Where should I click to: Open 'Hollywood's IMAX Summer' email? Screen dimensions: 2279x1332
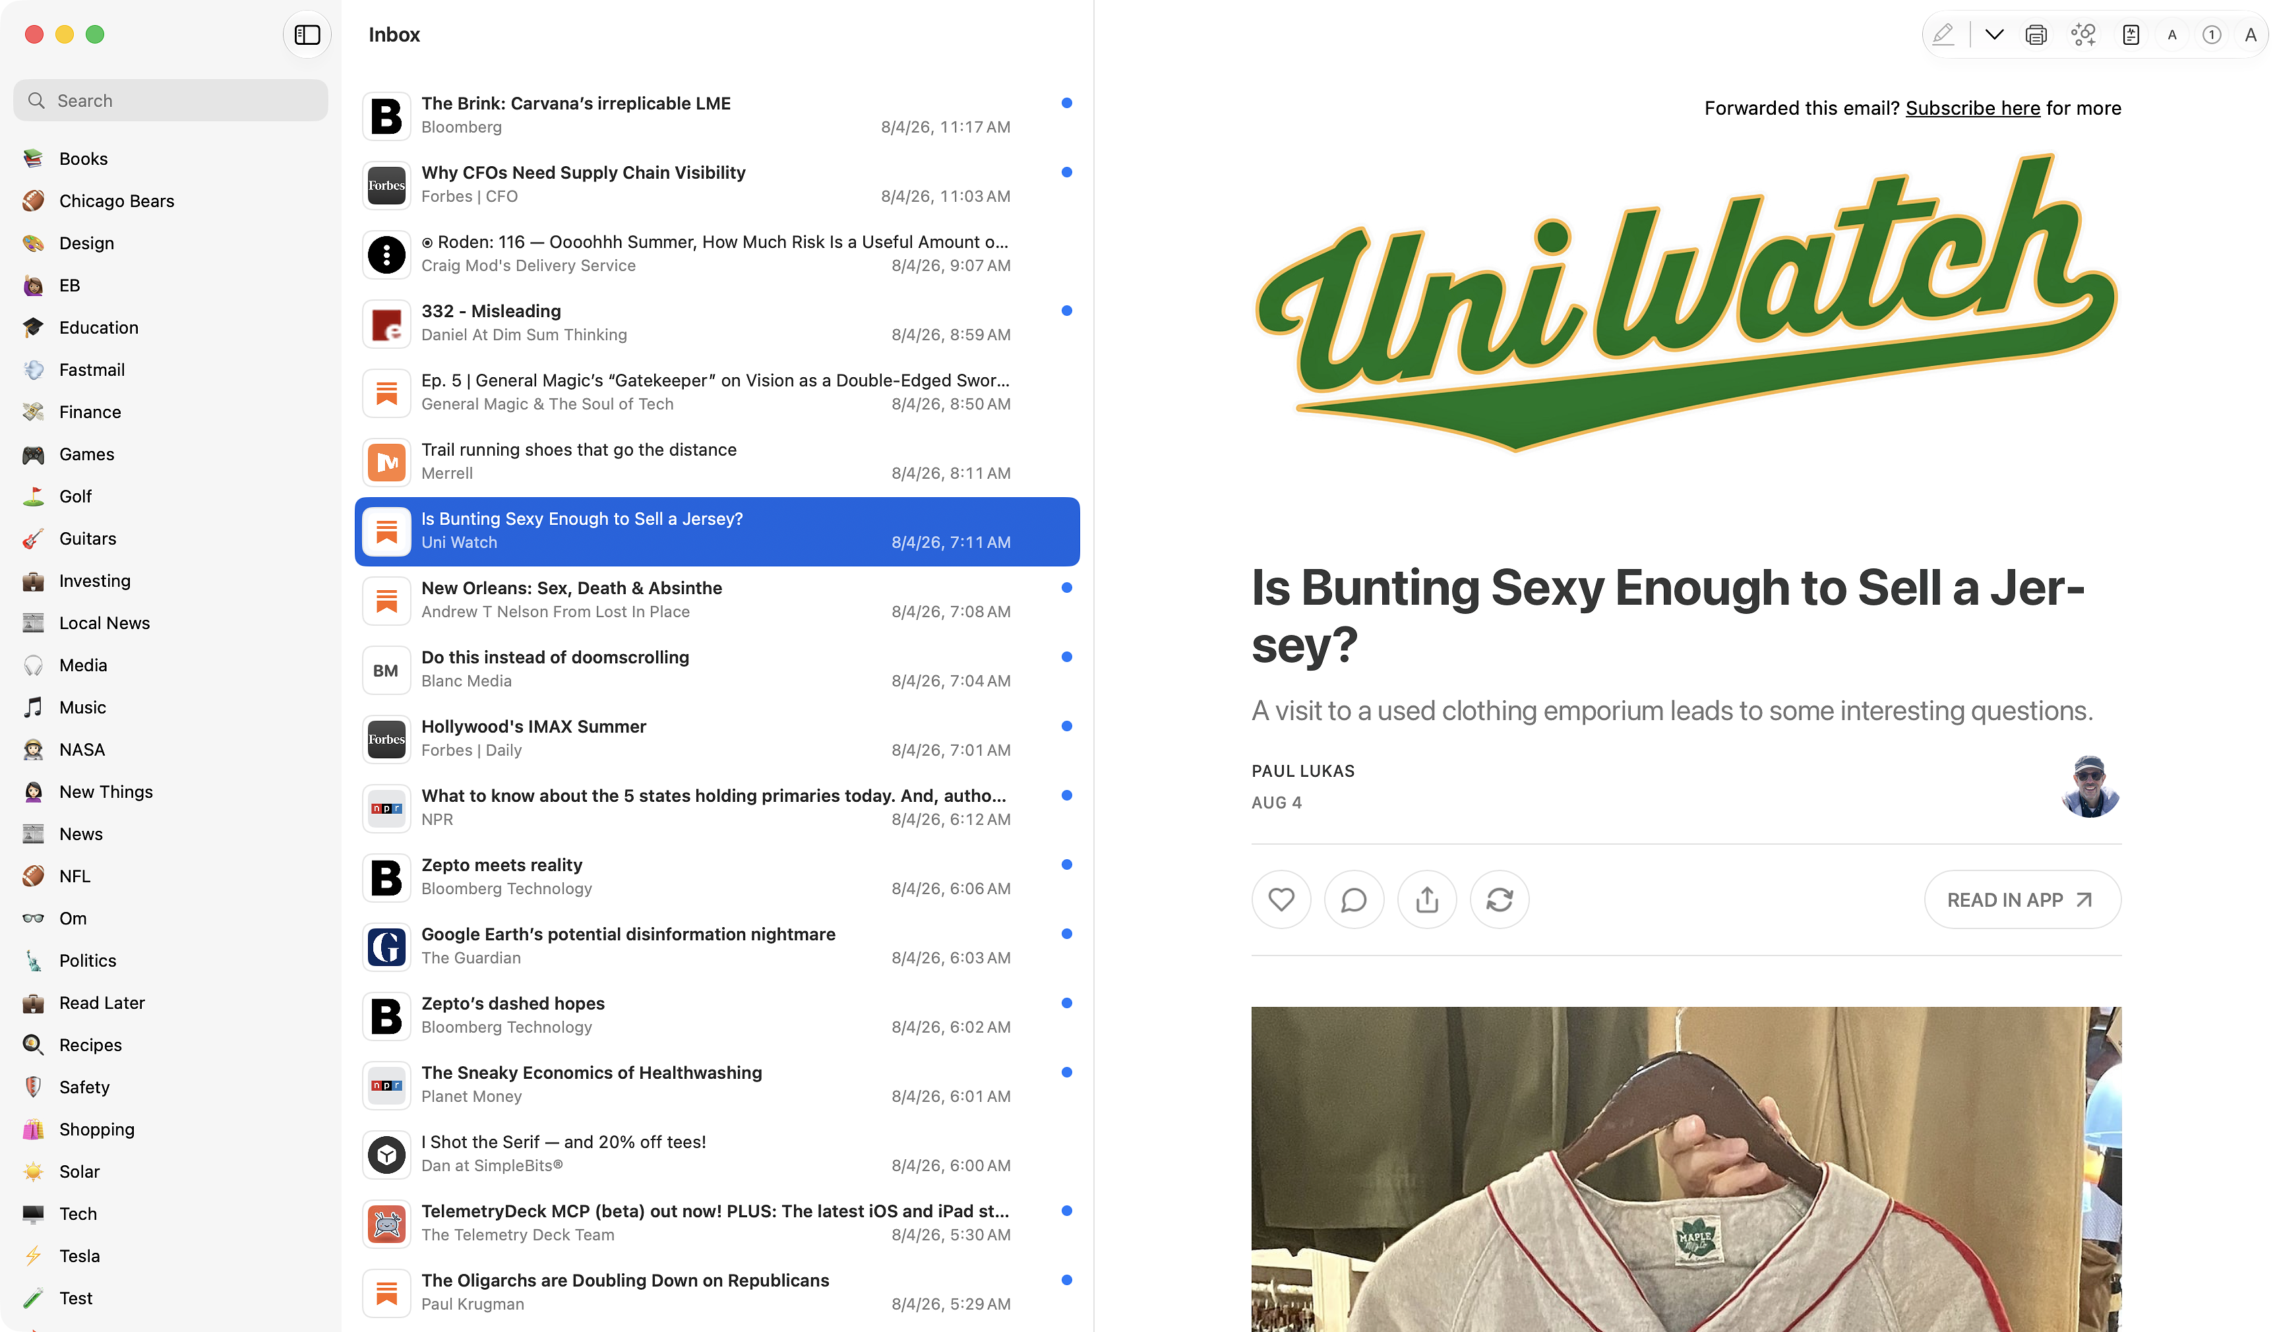tap(717, 739)
